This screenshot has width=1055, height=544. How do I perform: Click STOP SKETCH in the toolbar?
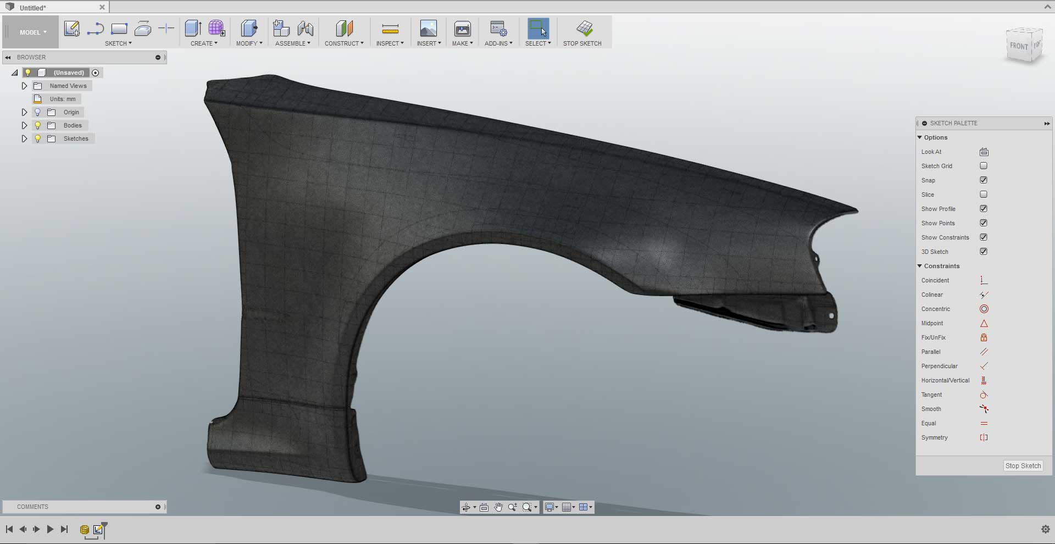pyautogui.click(x=582, y=34)
